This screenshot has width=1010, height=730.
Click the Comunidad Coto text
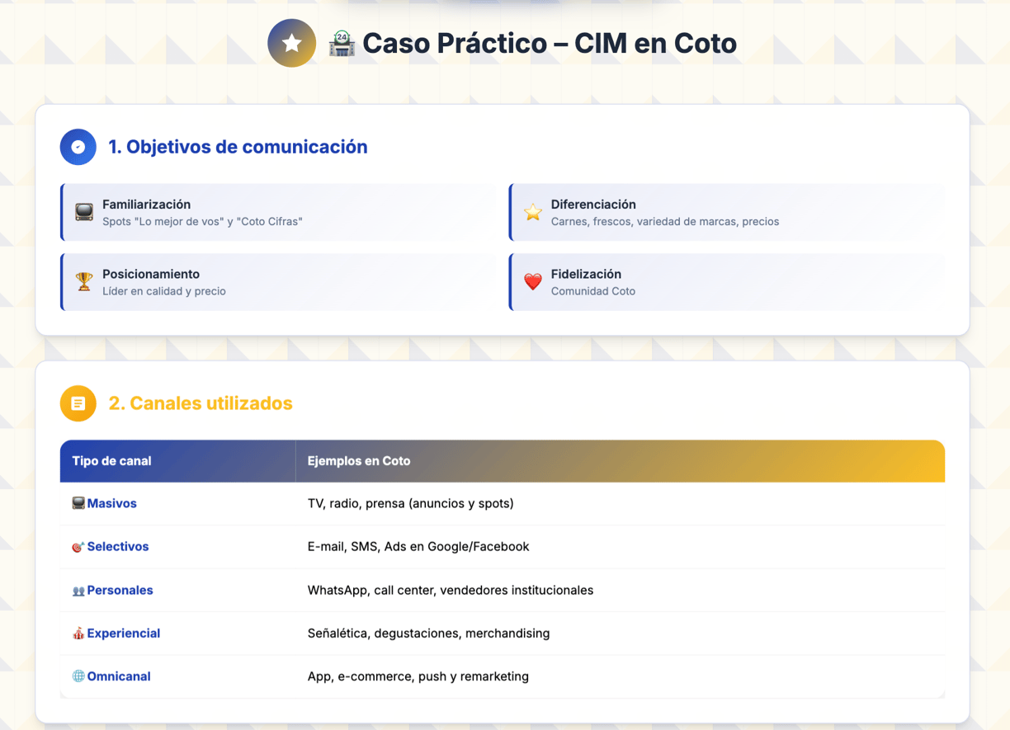click(593, 291)
